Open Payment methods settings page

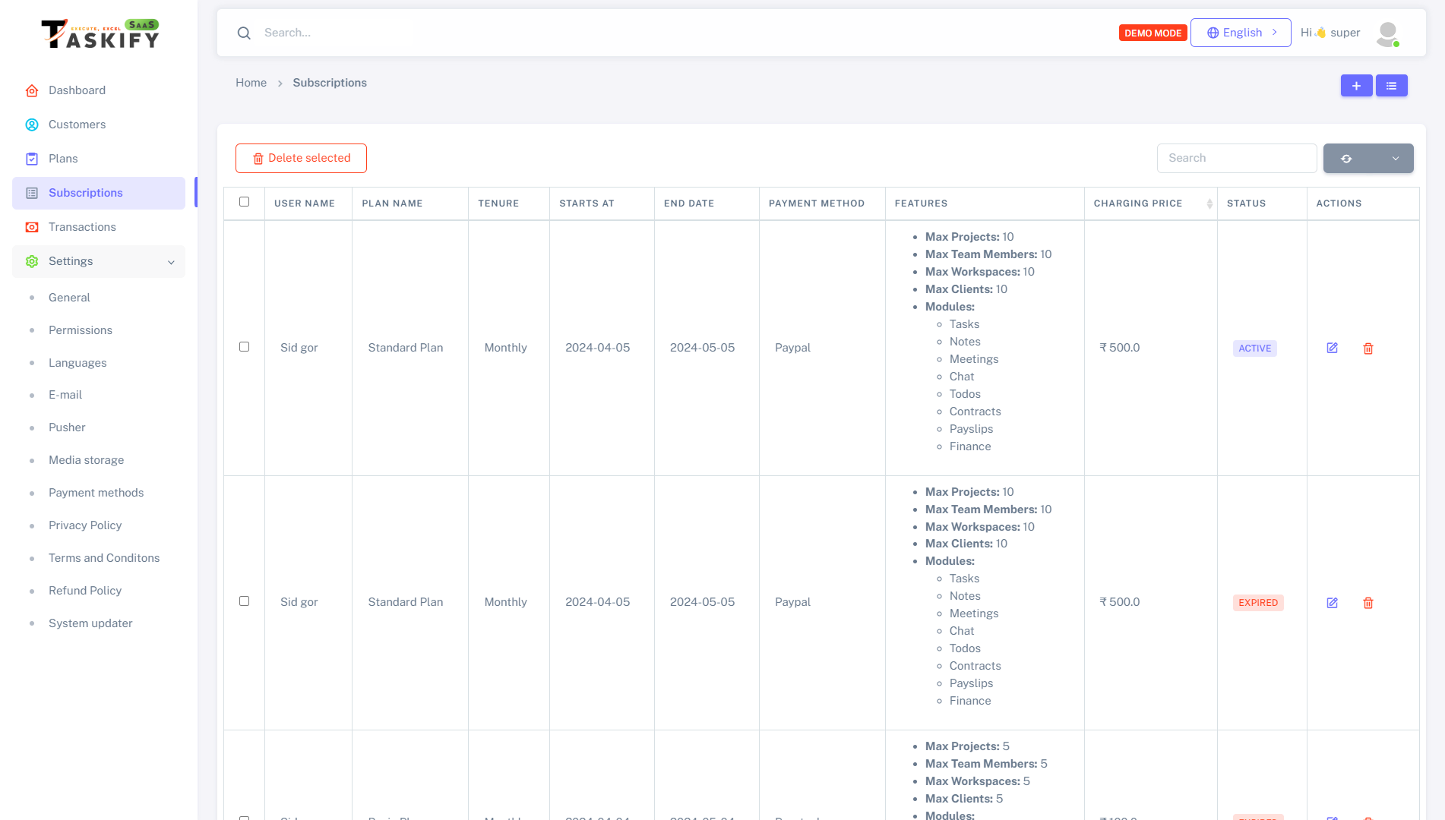[96, 493]
